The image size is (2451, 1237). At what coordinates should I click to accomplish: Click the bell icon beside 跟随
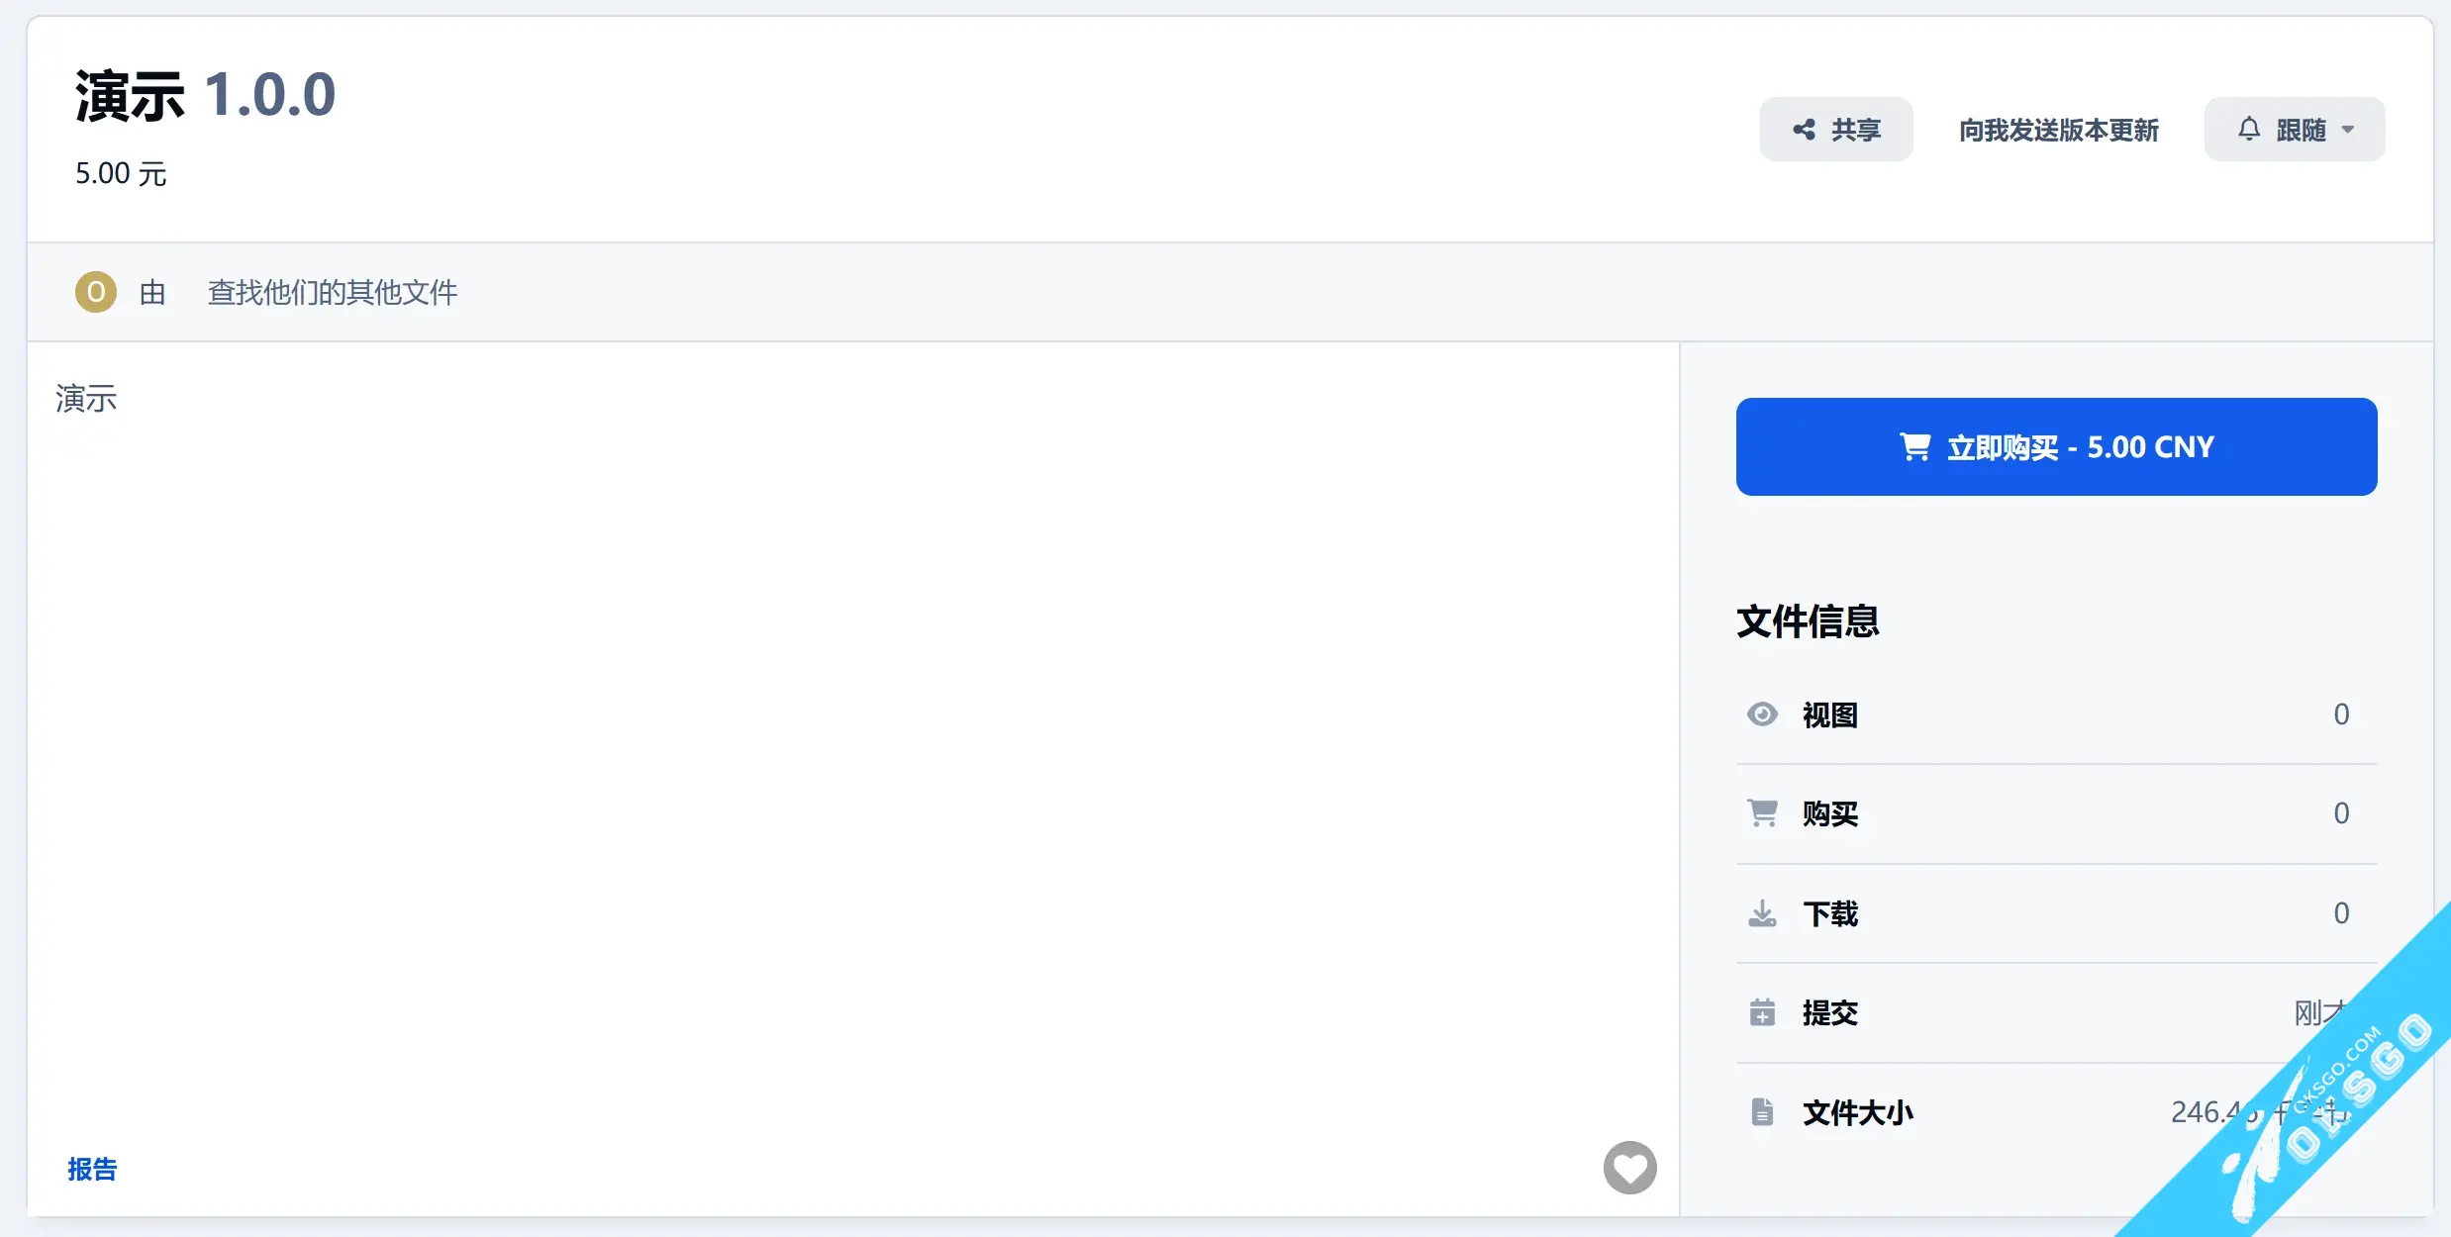2249,129
